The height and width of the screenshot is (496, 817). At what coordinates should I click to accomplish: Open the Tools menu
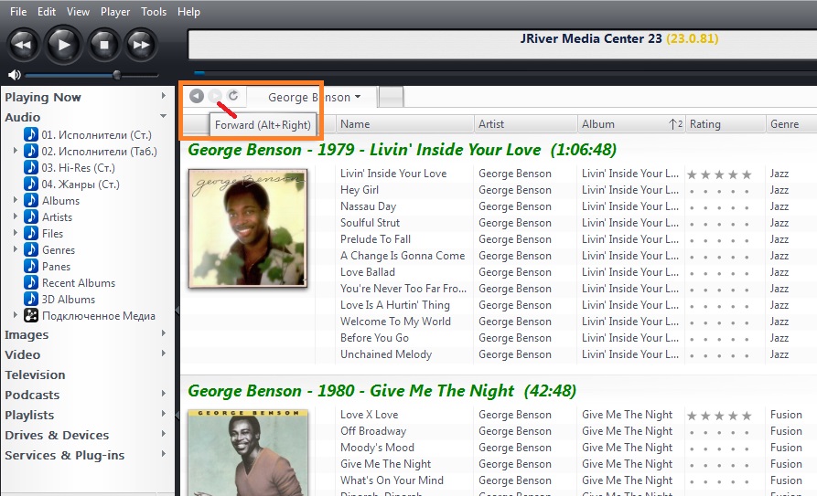tap(154, 12)
